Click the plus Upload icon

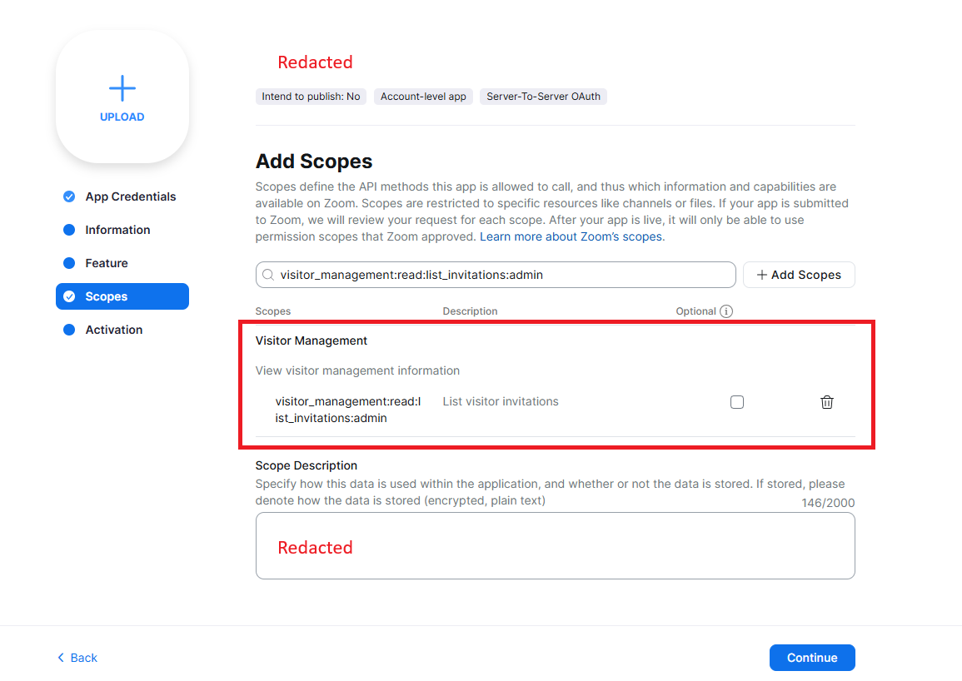tap(122, 88)
